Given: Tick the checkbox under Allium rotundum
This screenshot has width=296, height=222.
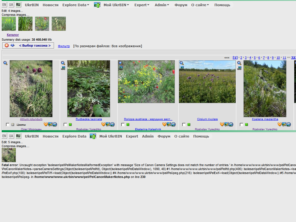Looking at the screenshot, I should (8, 125).
